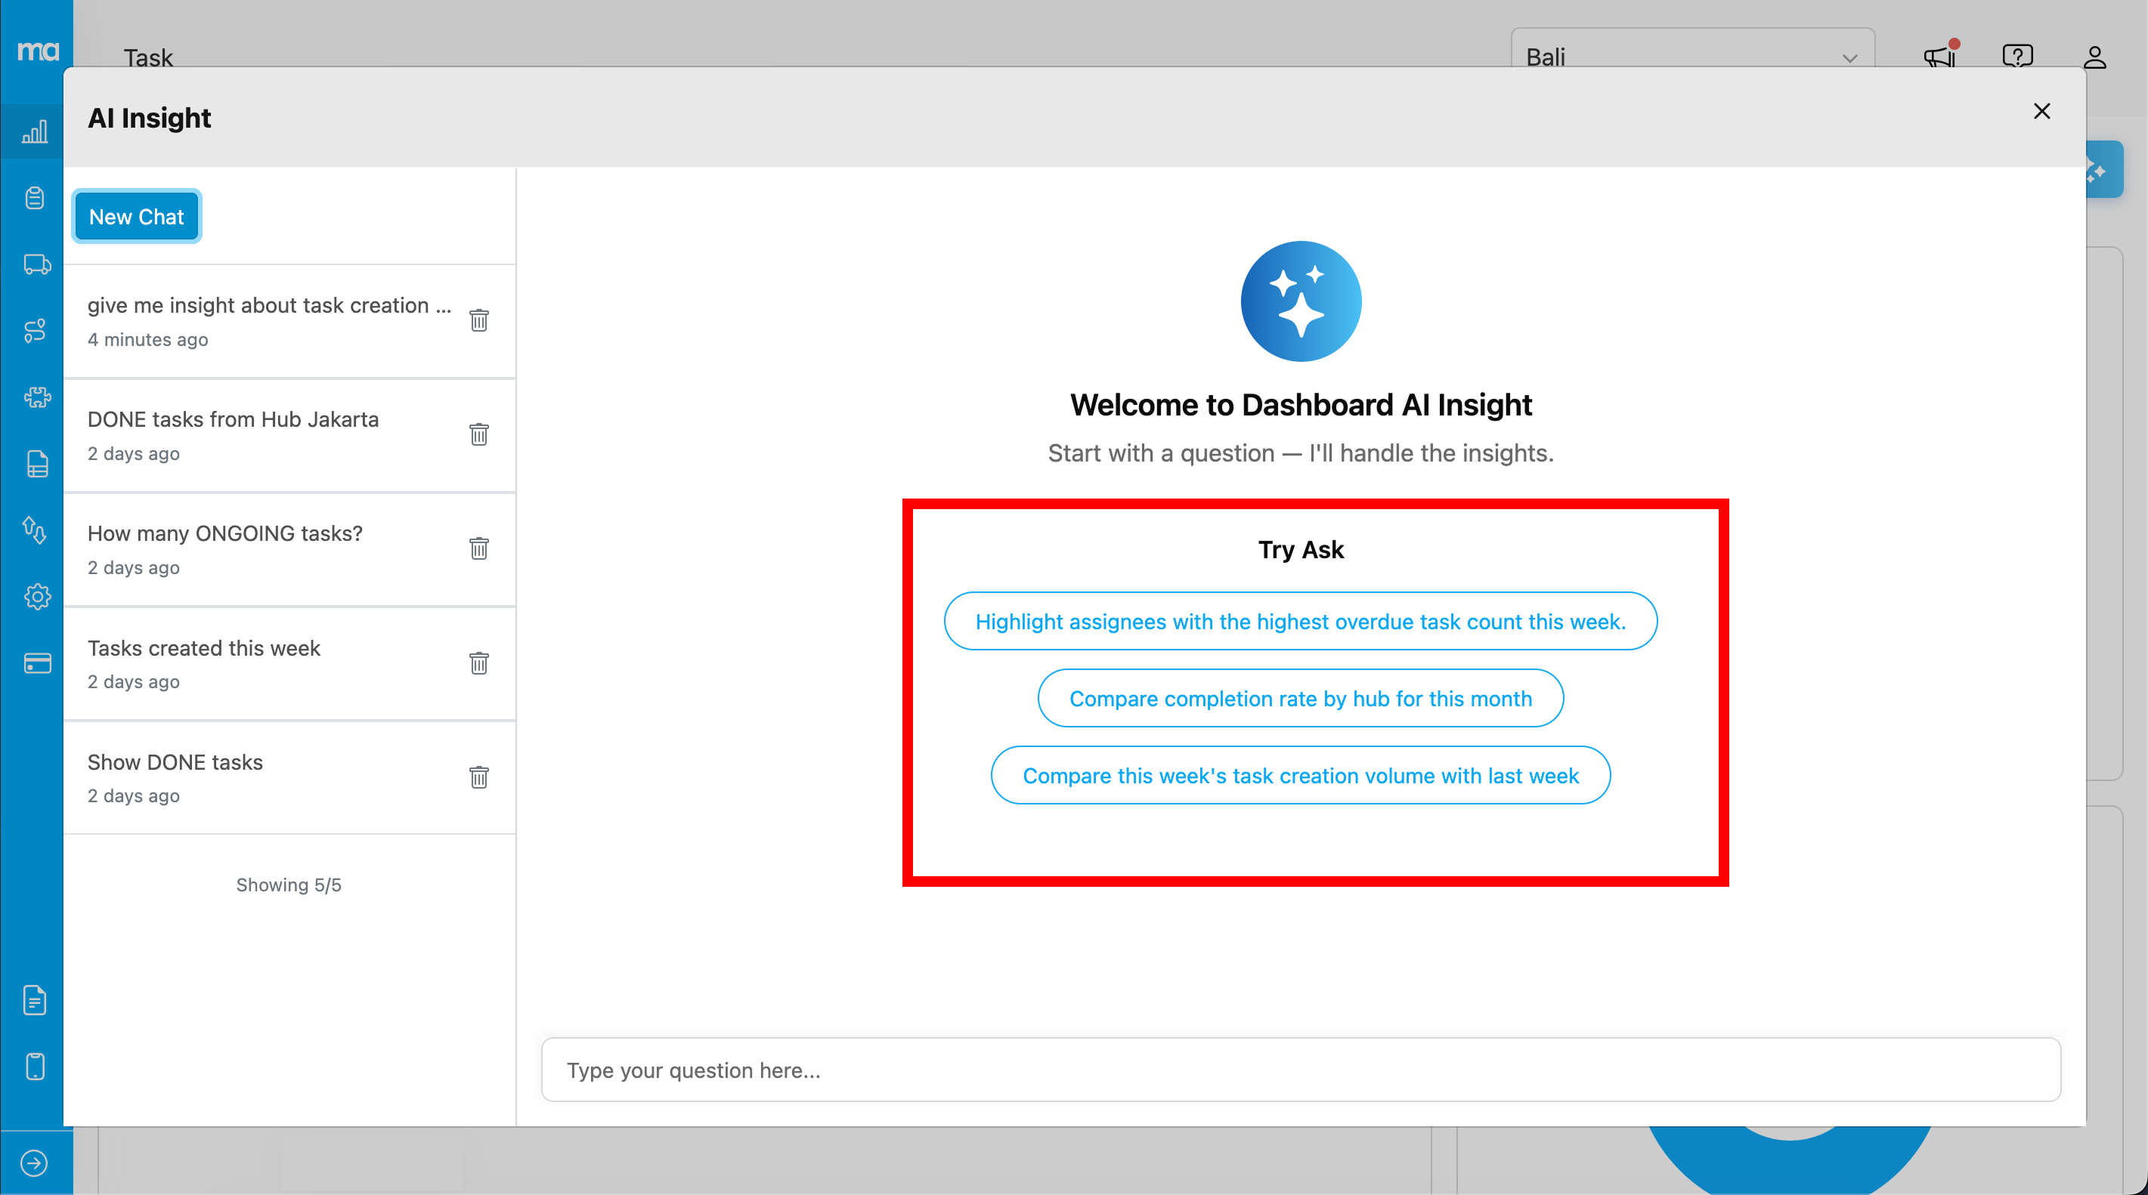Image resolution: width=2148 pixels, height=1195 pixels.
Task: Start a New Chat
Action: (x=137, y=217)
